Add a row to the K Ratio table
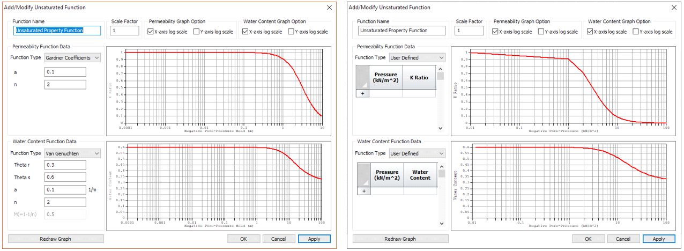684x251 pixels. pos(362,93)
